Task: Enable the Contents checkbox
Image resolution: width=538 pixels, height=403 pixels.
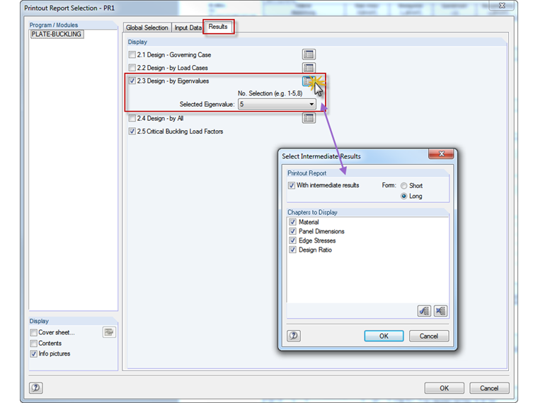Action: (34, 344)
